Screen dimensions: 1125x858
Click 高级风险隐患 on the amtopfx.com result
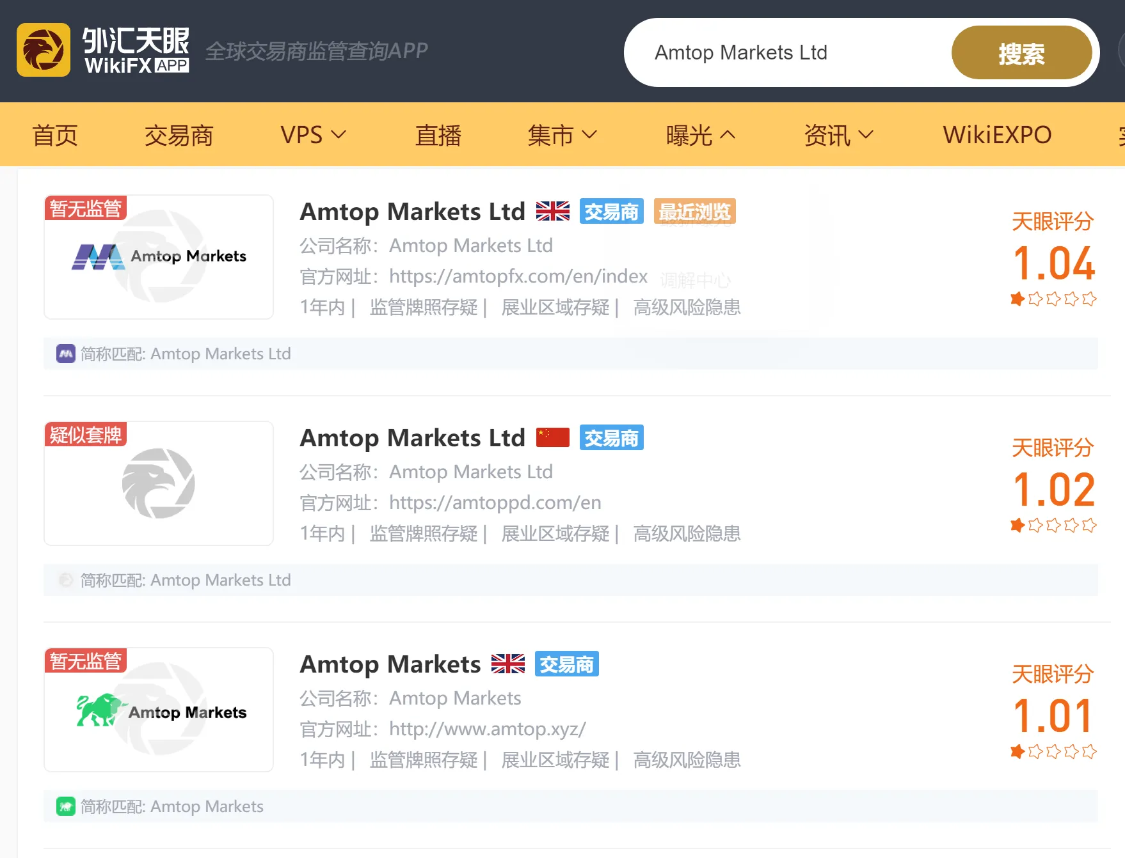point(687,308)
